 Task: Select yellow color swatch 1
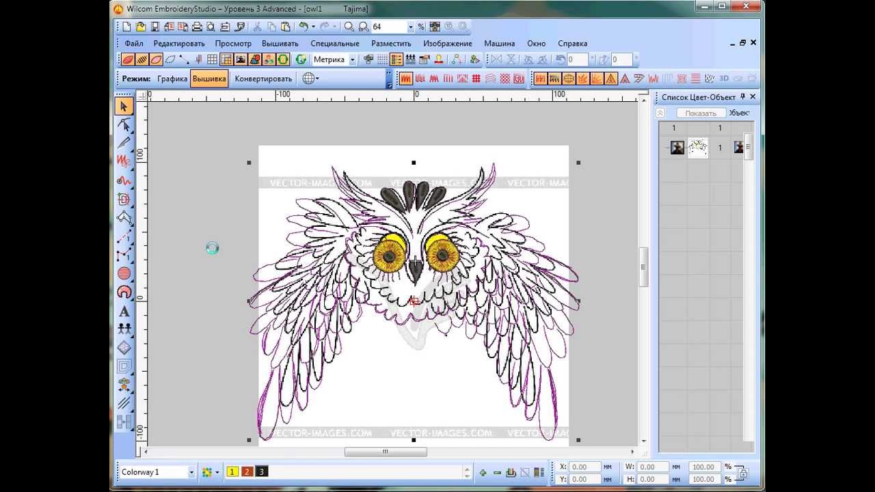[x=232, y=472]
